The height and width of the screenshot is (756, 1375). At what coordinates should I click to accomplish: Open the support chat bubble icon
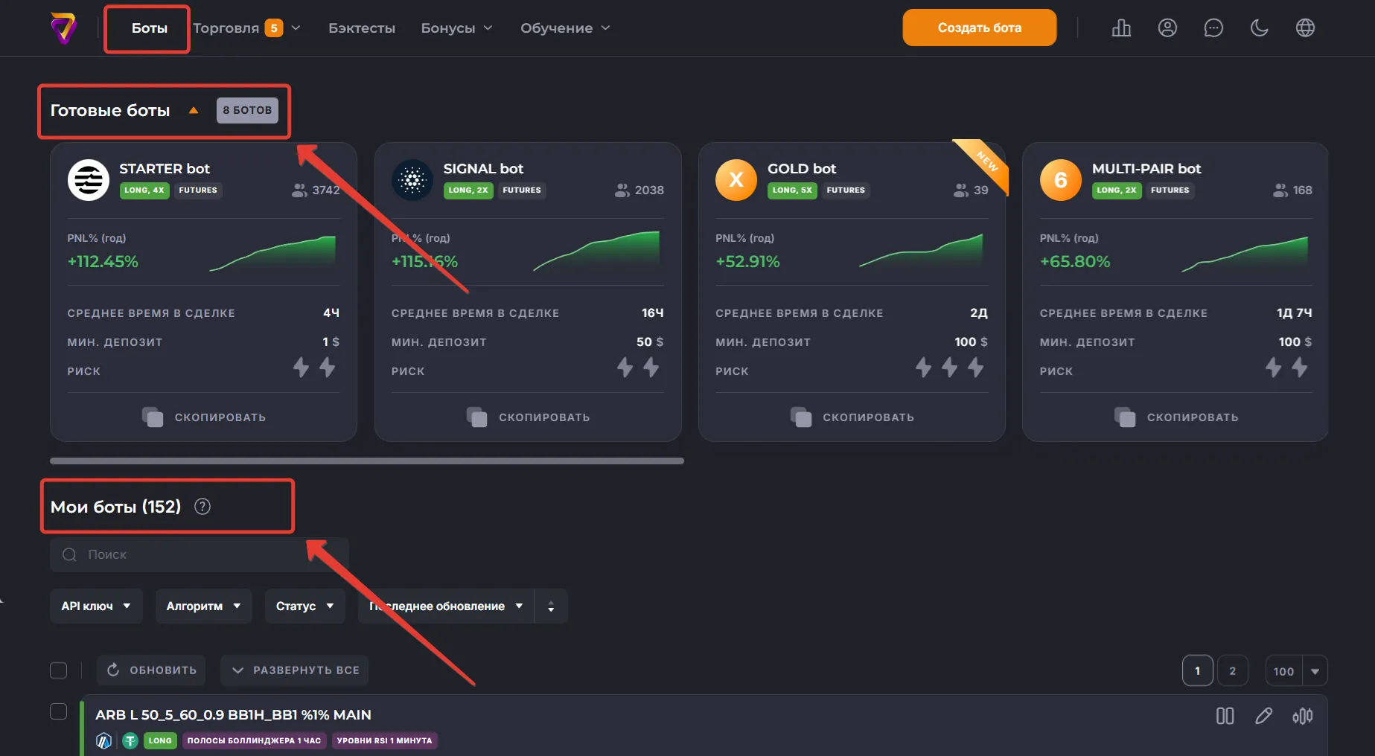tap(1213, 28)
